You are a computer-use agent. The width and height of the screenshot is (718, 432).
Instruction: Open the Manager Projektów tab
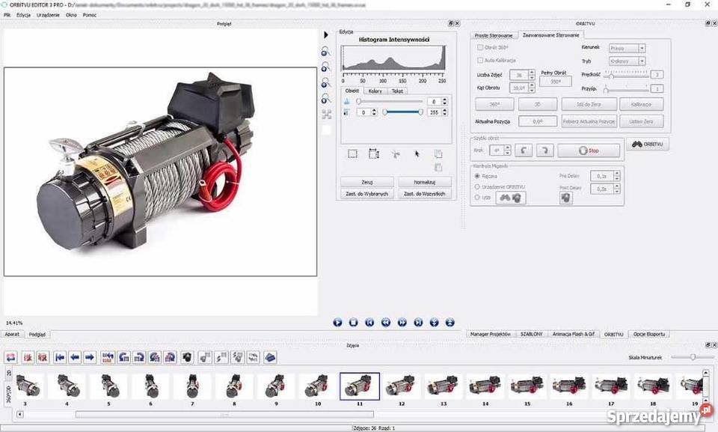[x=491, y=335]
